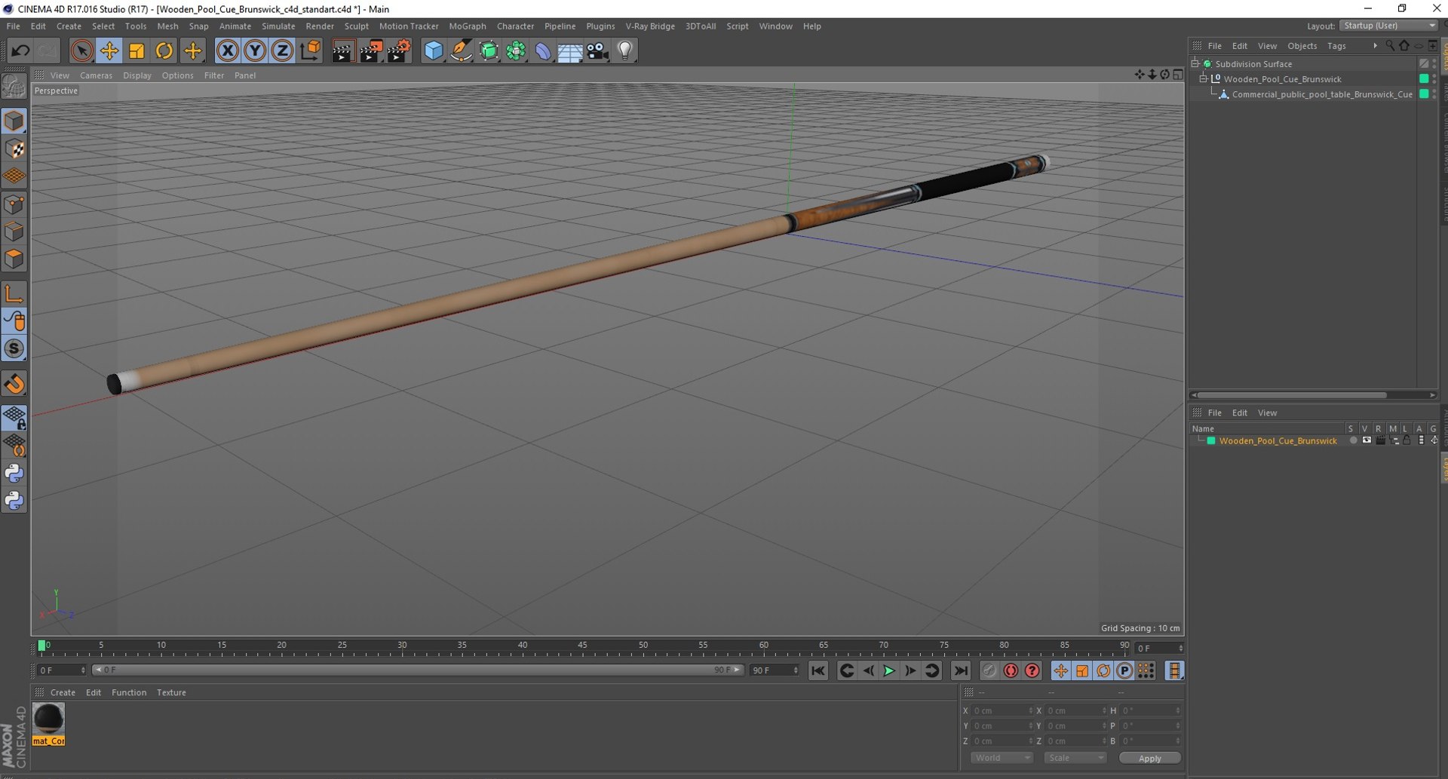Viewport: 1448px width, 779px height.
Task: Select the Scale tool
Action: click(x=137, y=51)
